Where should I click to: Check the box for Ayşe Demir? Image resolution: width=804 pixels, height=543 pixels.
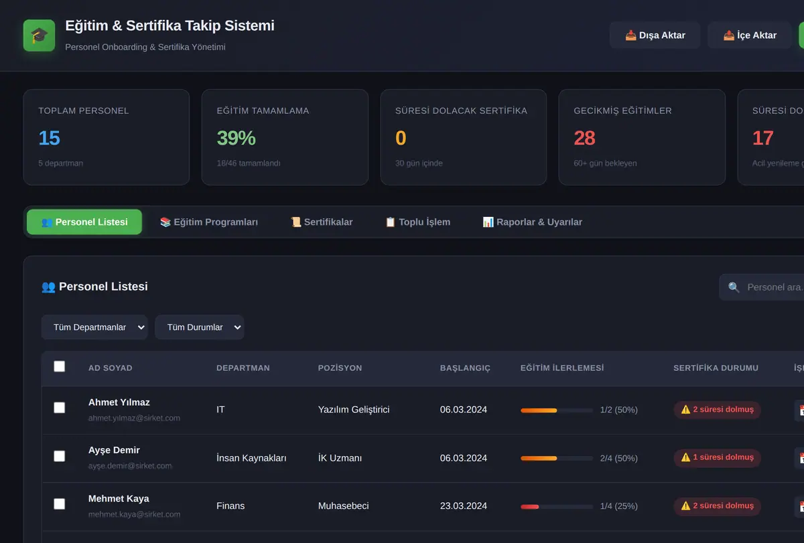(60, 456)
